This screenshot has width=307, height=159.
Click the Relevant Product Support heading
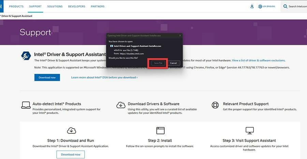[x=246, y=104]
